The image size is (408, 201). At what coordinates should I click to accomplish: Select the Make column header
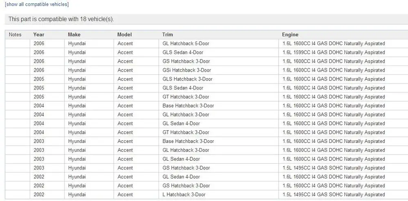[x=74, y=35]
